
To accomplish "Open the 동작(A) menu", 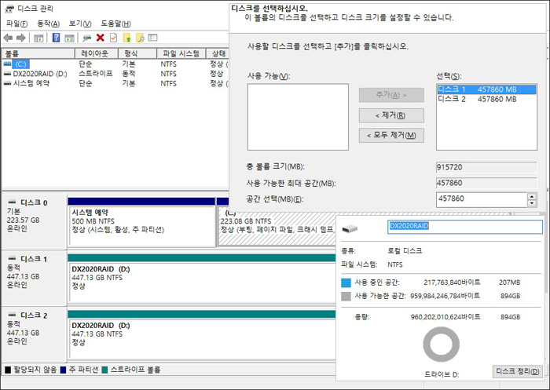I will pyautogui.click(x=48, y=24).
